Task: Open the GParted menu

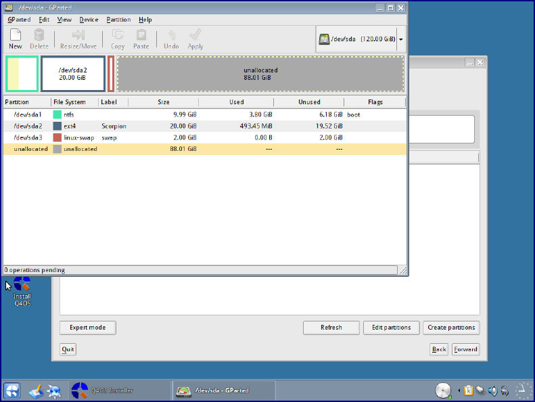Action: [19, 20]
